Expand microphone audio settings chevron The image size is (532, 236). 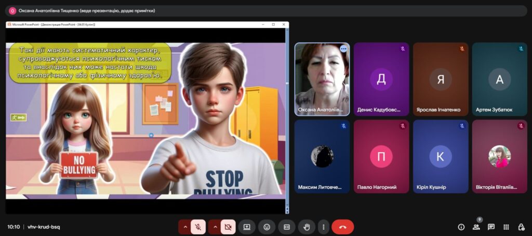coord(185,227)
